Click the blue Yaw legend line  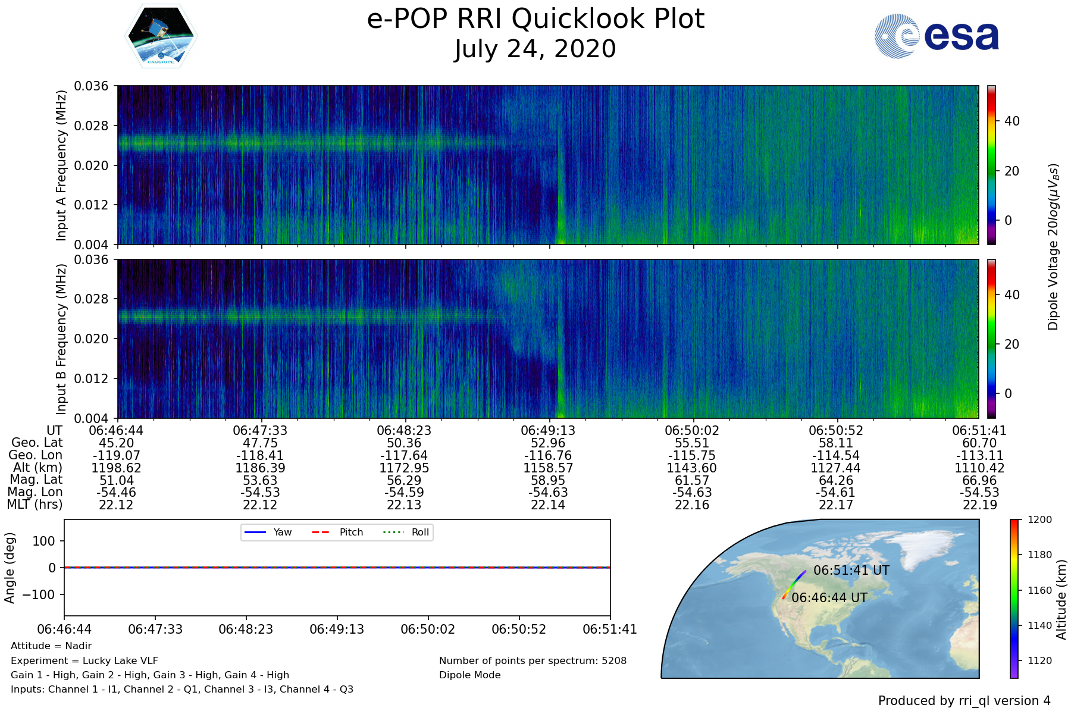tap(255, 532)
